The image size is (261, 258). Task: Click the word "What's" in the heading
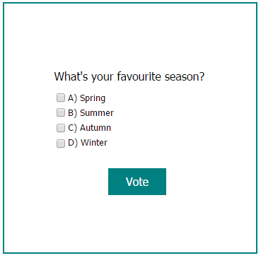(71, 76)
